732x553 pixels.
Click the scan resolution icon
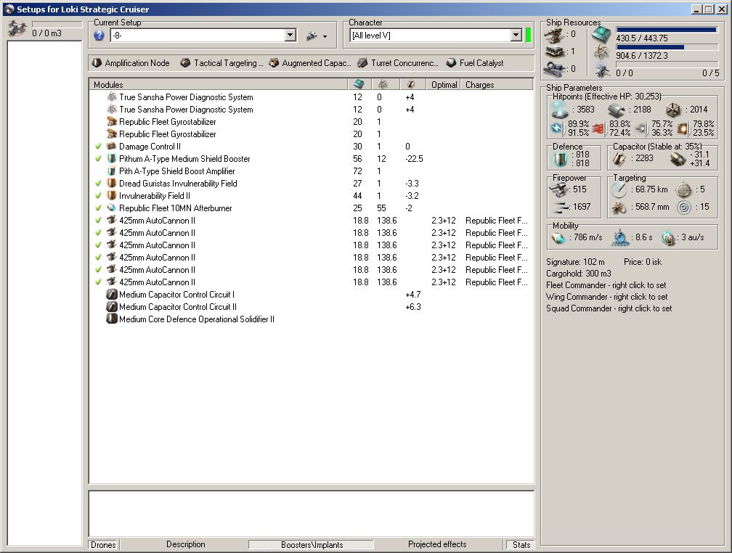(x=619, y=207)
